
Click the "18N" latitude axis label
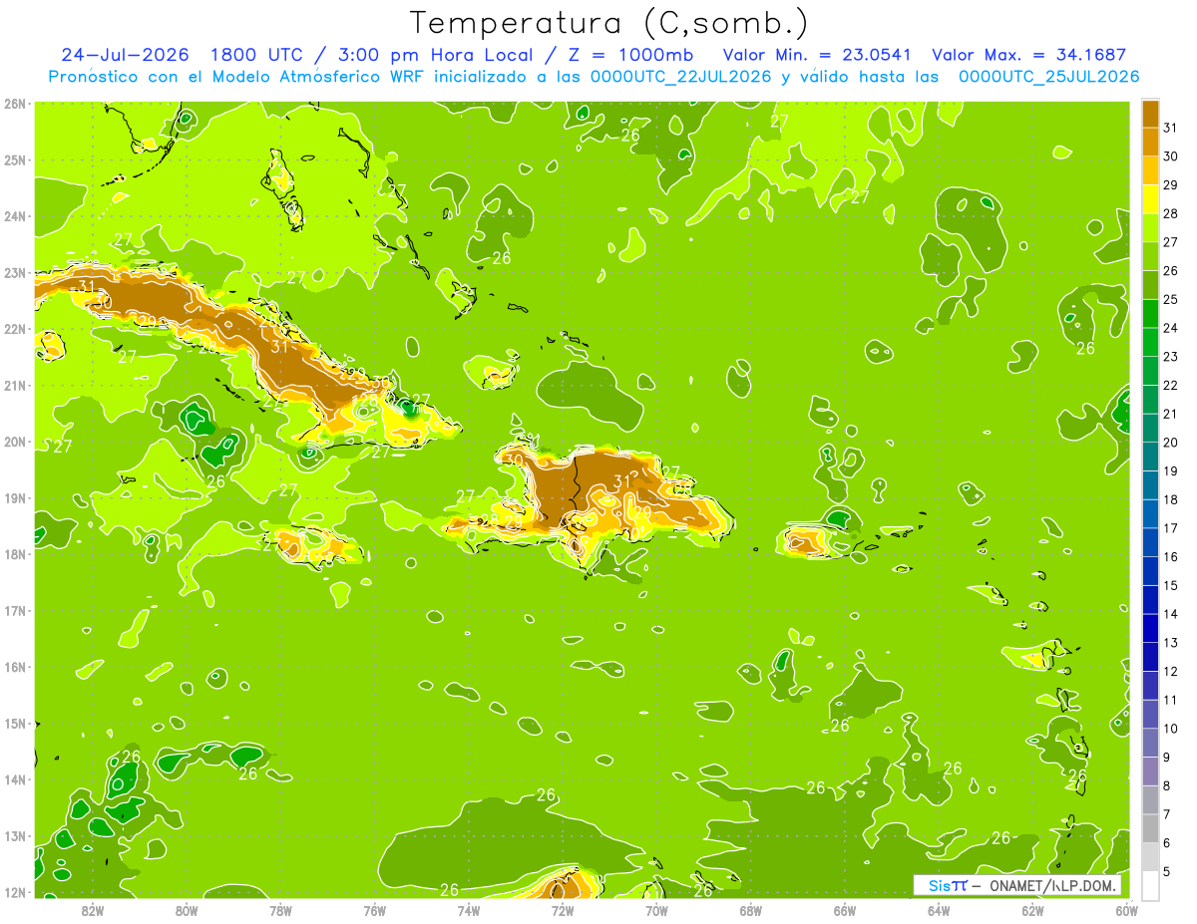pyautogui.click(x=14, y=554)
